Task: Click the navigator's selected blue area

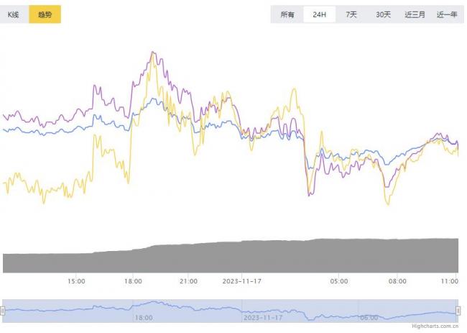Action: [230, 309]
